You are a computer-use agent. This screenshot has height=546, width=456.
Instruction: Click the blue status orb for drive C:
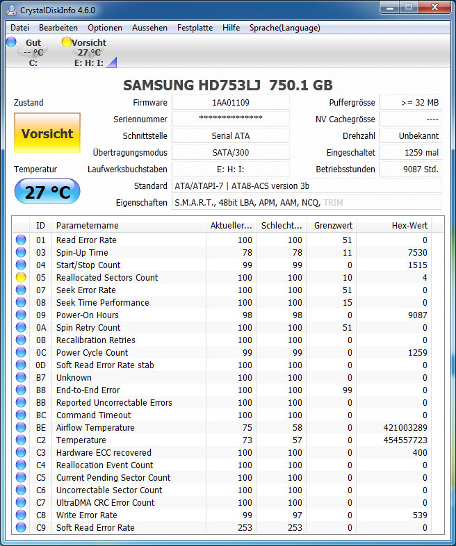[11, 42]
